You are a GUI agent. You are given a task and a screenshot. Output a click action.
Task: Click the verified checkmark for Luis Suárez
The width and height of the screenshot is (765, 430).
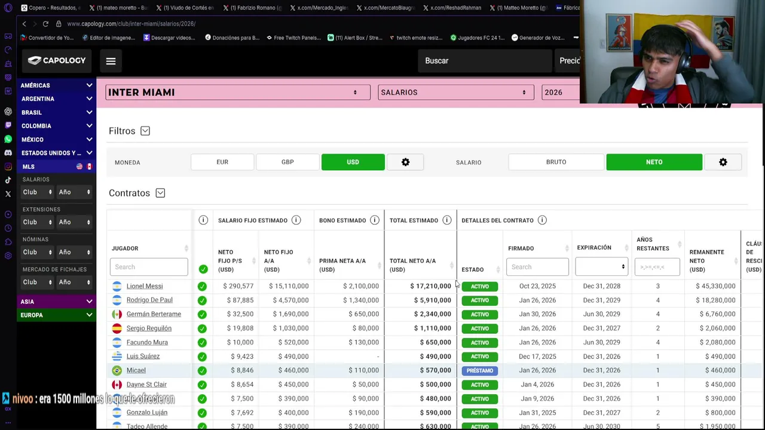[202, 357]
